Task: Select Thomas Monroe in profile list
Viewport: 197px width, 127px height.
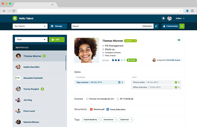Action: point(40,56)
